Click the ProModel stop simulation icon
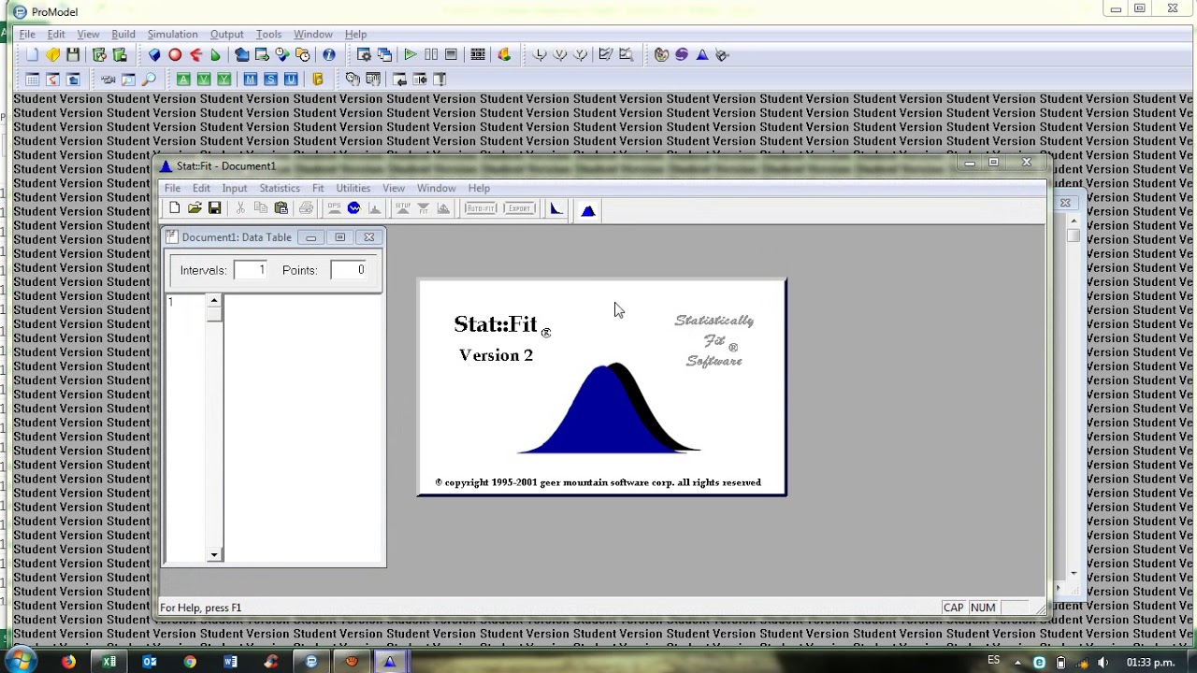Viewport: 1197px width, 673px height. (451, 55)
